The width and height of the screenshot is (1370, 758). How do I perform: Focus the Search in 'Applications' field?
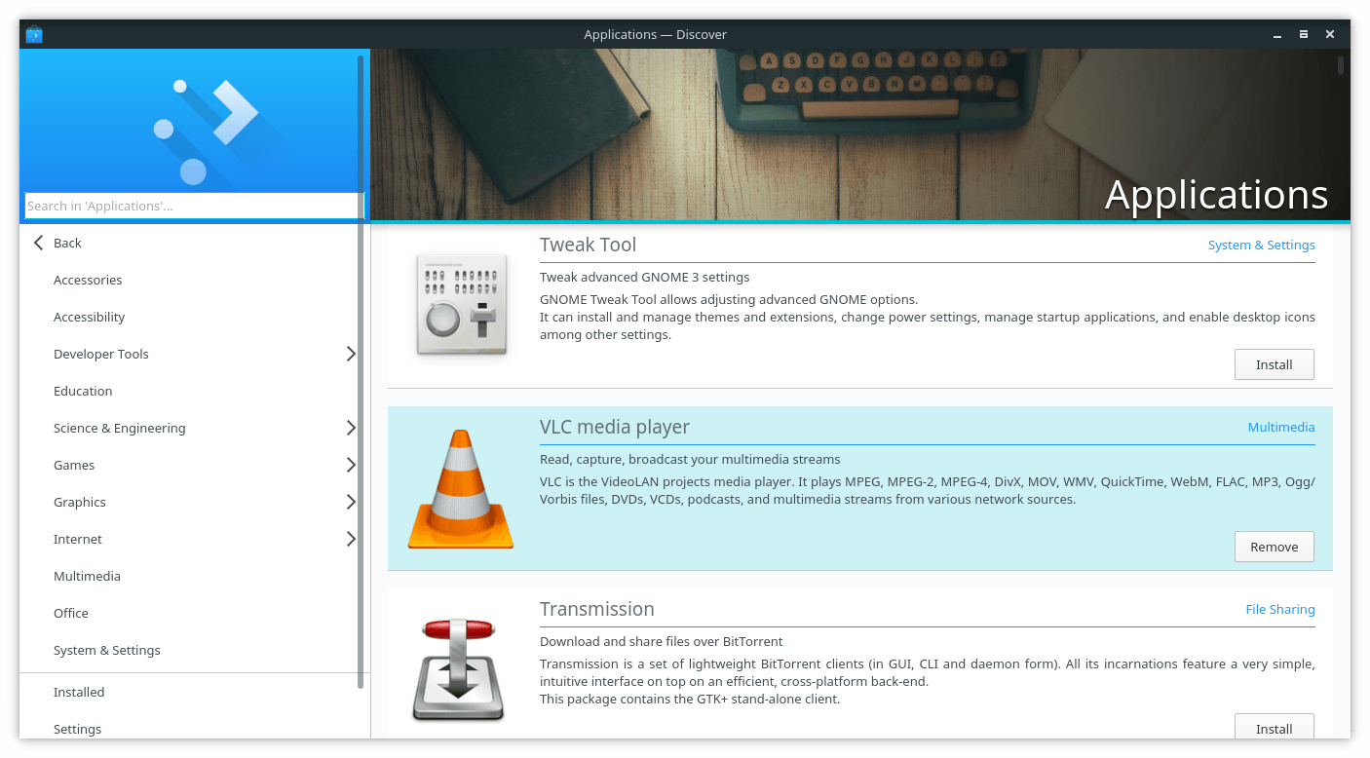coord(193,206)
